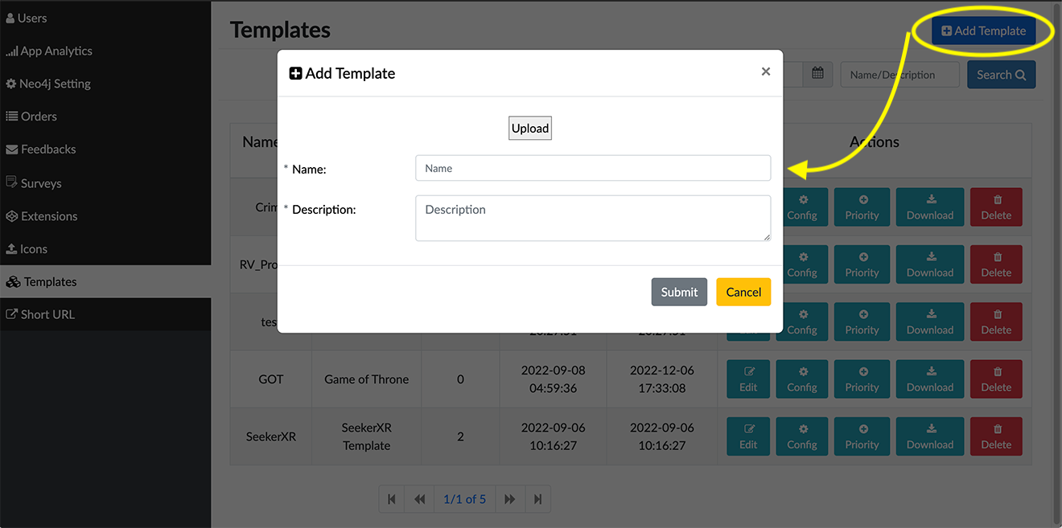Click Edit for the GOT template
Viewport: 1062px width, 528px height.
click(748, 379)
